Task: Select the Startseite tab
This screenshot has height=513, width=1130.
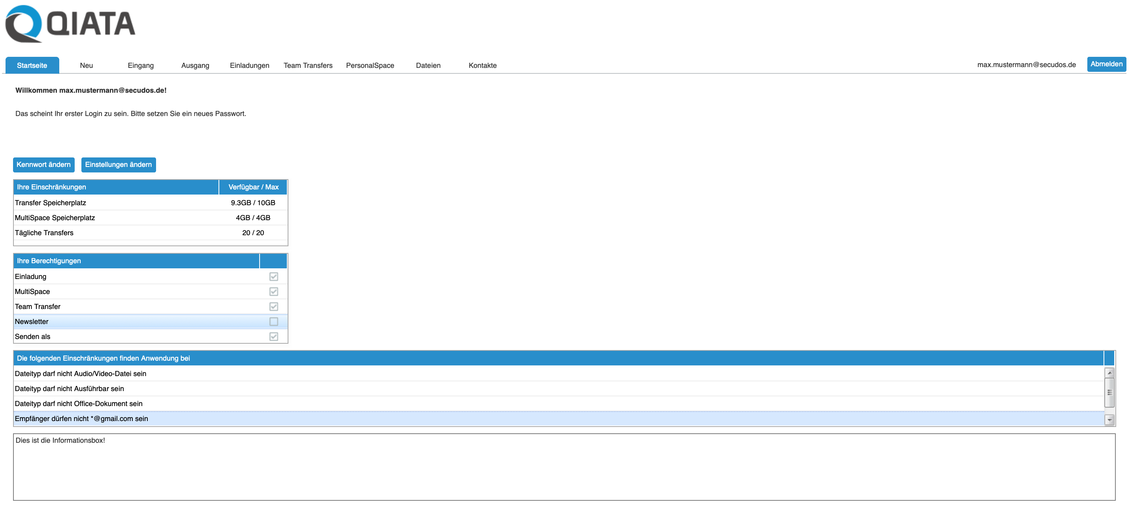Action: [x=32, y=65]
